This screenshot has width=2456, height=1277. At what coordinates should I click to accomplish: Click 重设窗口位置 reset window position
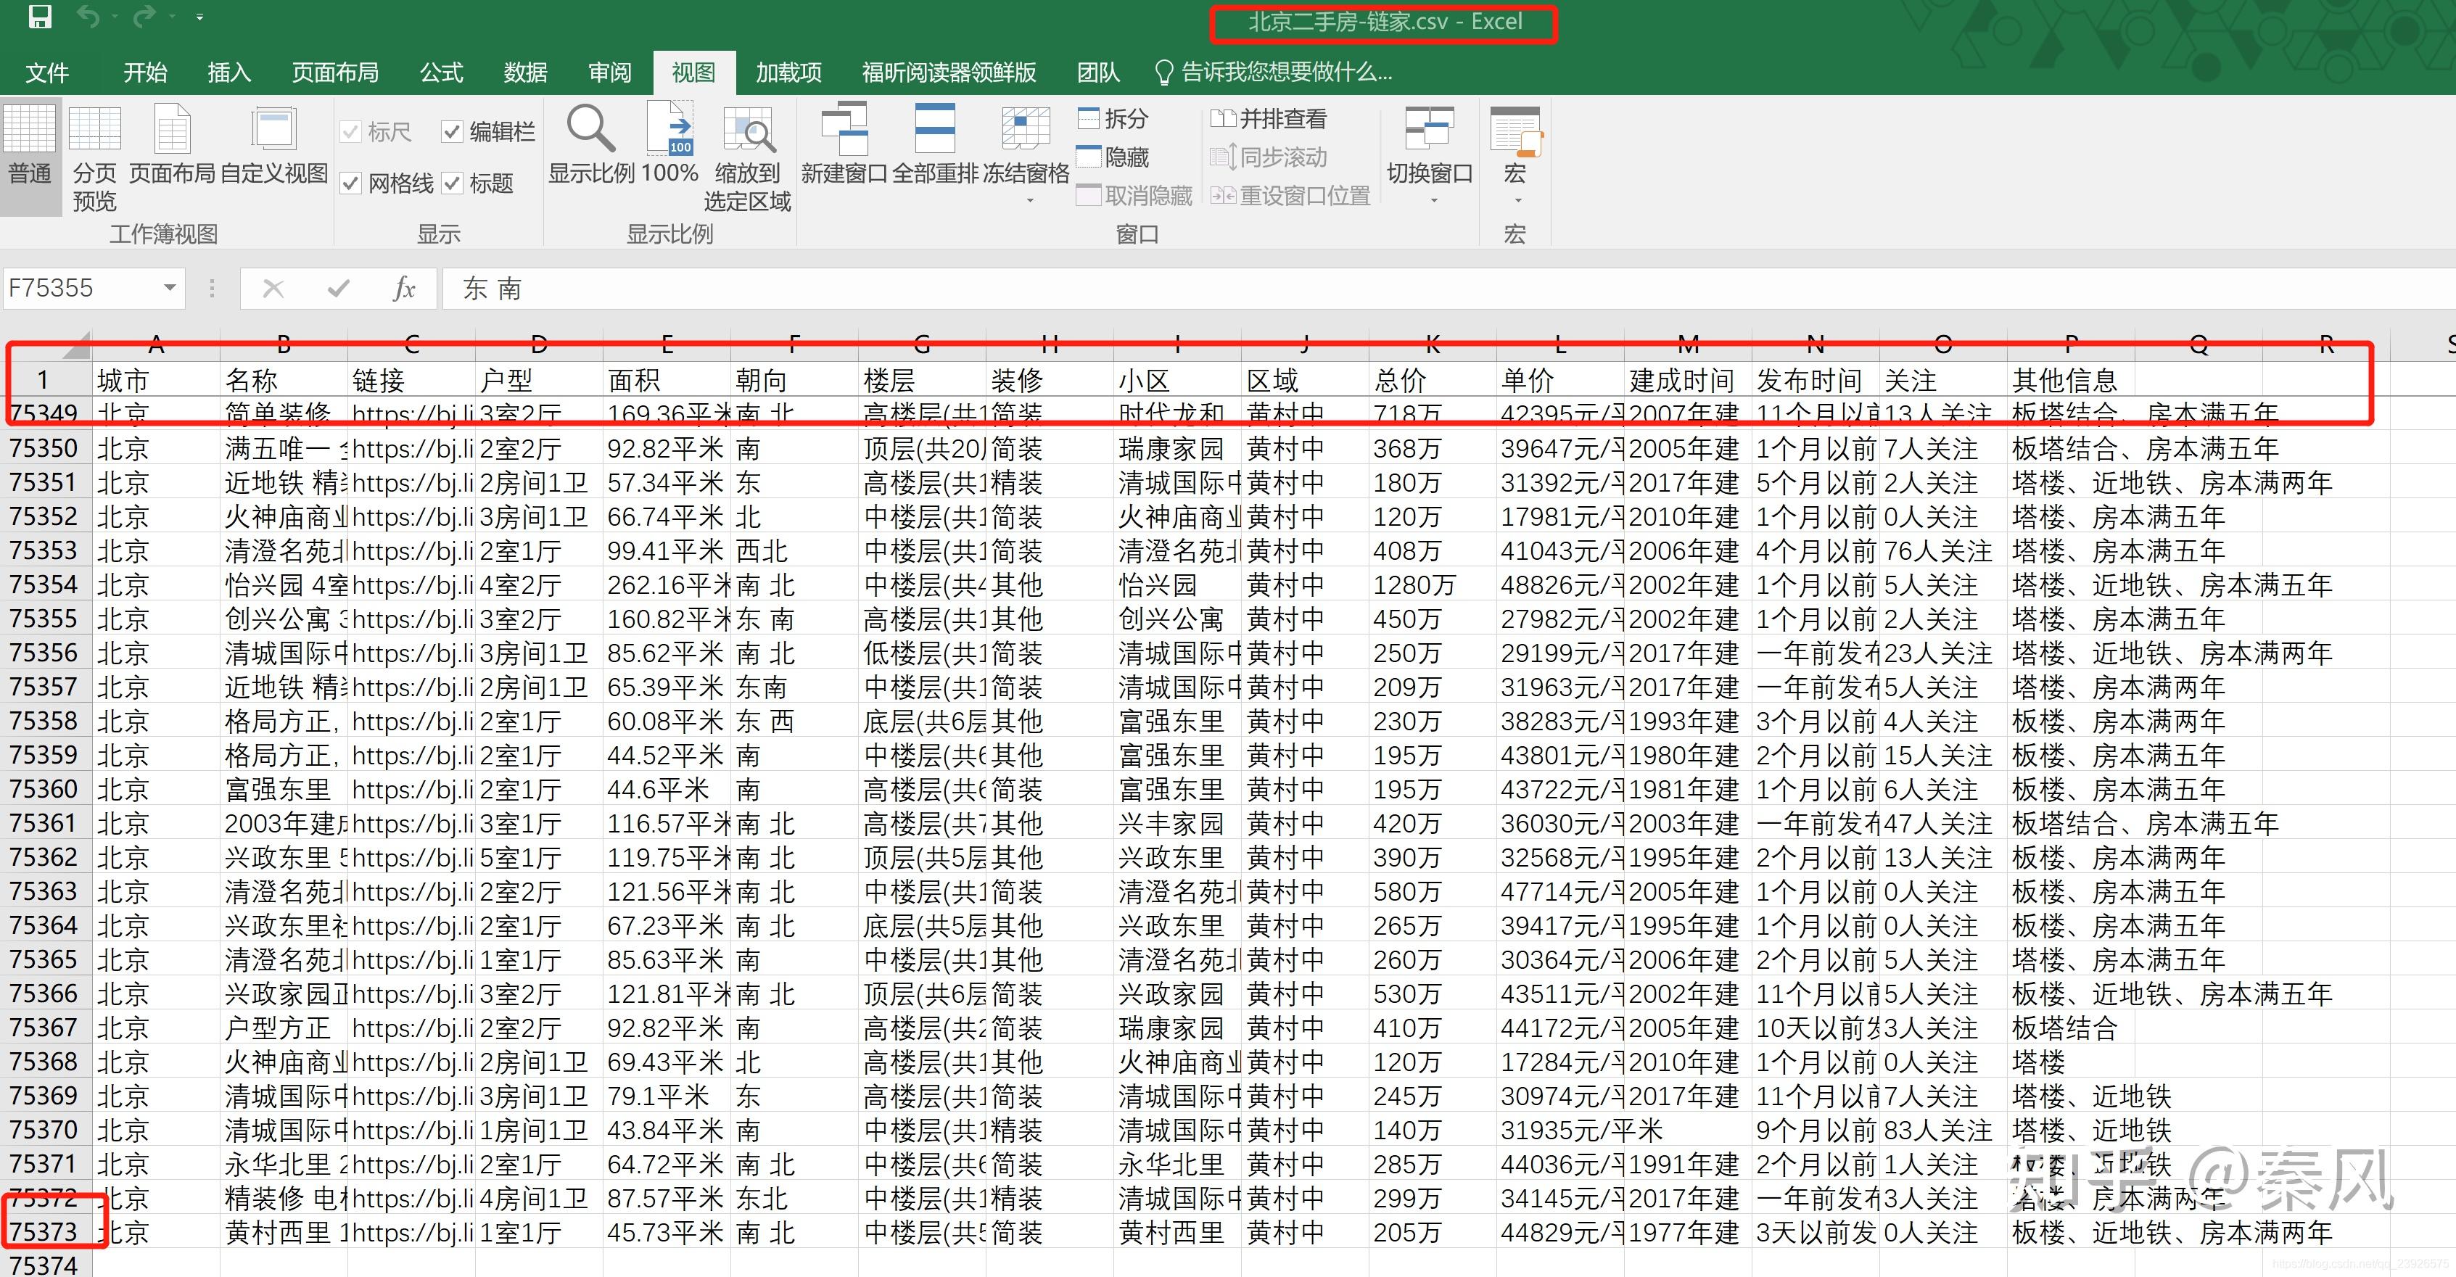pos(1290,195)
